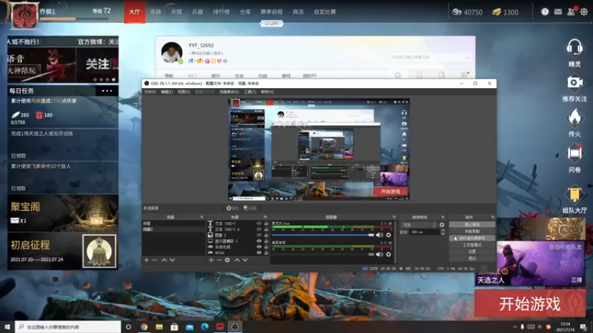Image resolution: width=593 pixels, height=333 pixels.
Task: Adjust the 桌面音频 volume slider
Action: (322, 255)
